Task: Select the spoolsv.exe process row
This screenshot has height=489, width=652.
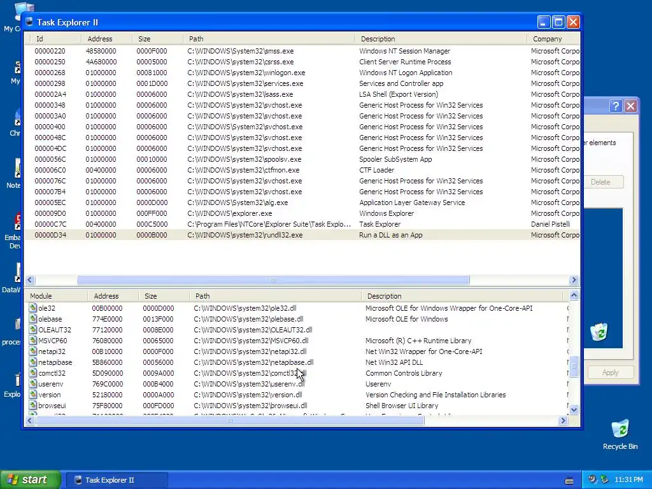Action: [302, 159]
